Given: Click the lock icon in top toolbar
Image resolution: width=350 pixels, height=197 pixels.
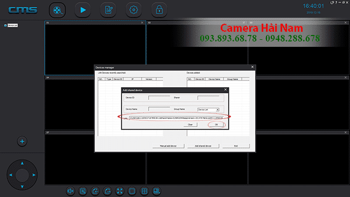Looking at the screenshot, I should [x=159, y=10].
